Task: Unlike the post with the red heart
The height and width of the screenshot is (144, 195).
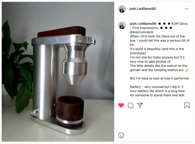Action: coord(121,105)
